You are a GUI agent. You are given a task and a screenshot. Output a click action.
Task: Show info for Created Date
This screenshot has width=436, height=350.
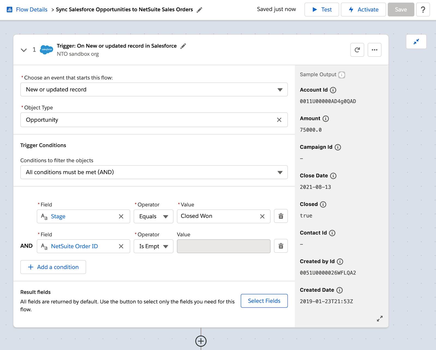click(x=340, y=290)
